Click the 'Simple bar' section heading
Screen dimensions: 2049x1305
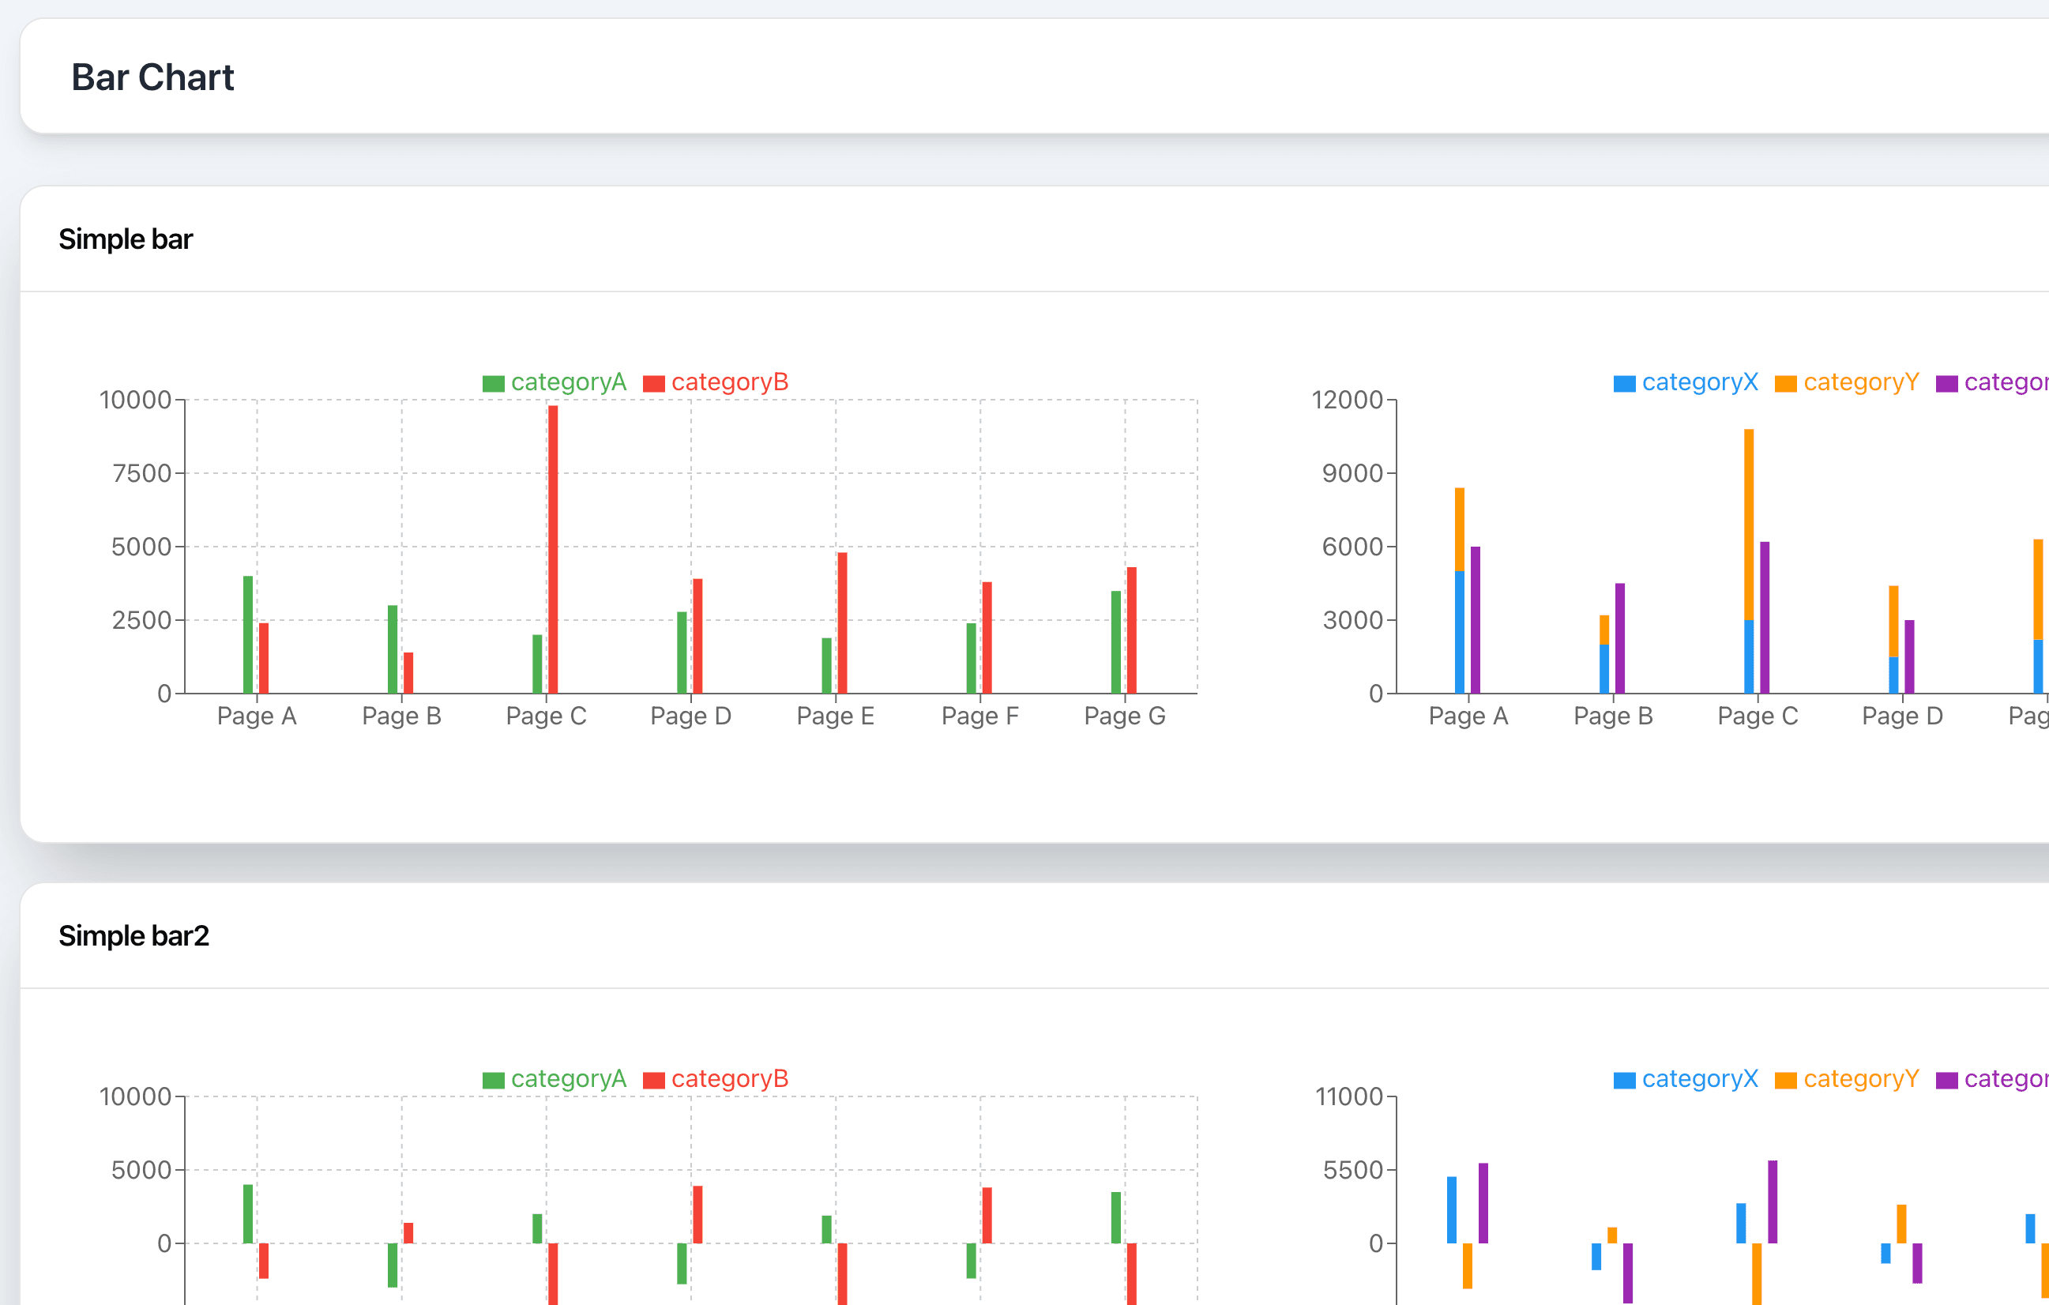click(126, 239)
